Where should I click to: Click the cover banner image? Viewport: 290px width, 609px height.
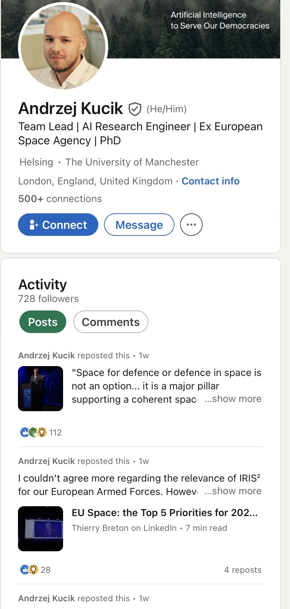click(197, 39)
